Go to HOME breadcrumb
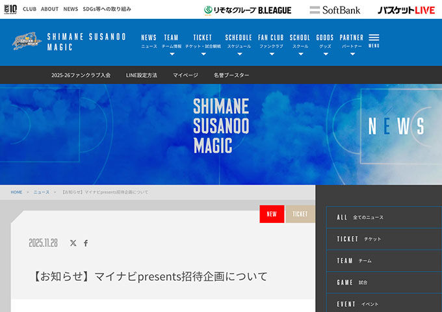This screenshot has width=442, height=312. [x=16, y=192]
